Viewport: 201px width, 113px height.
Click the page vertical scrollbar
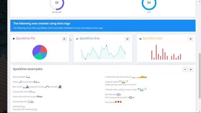pyautogui.click(x=200, y=76)
